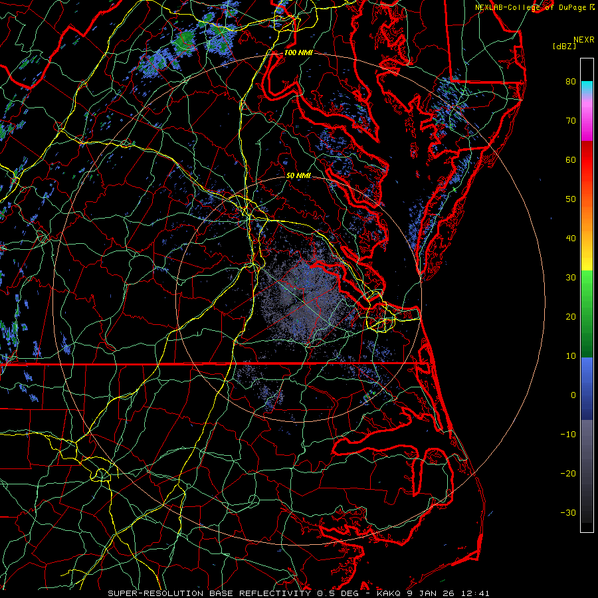Click the KAKQ 9 JAN 26 12:41 timestamp
Viewport: 598px width, 598px height.
(x=433, y=593)
